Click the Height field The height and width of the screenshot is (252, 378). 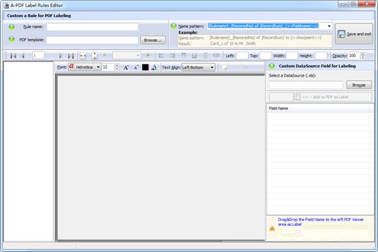(321, 56)
